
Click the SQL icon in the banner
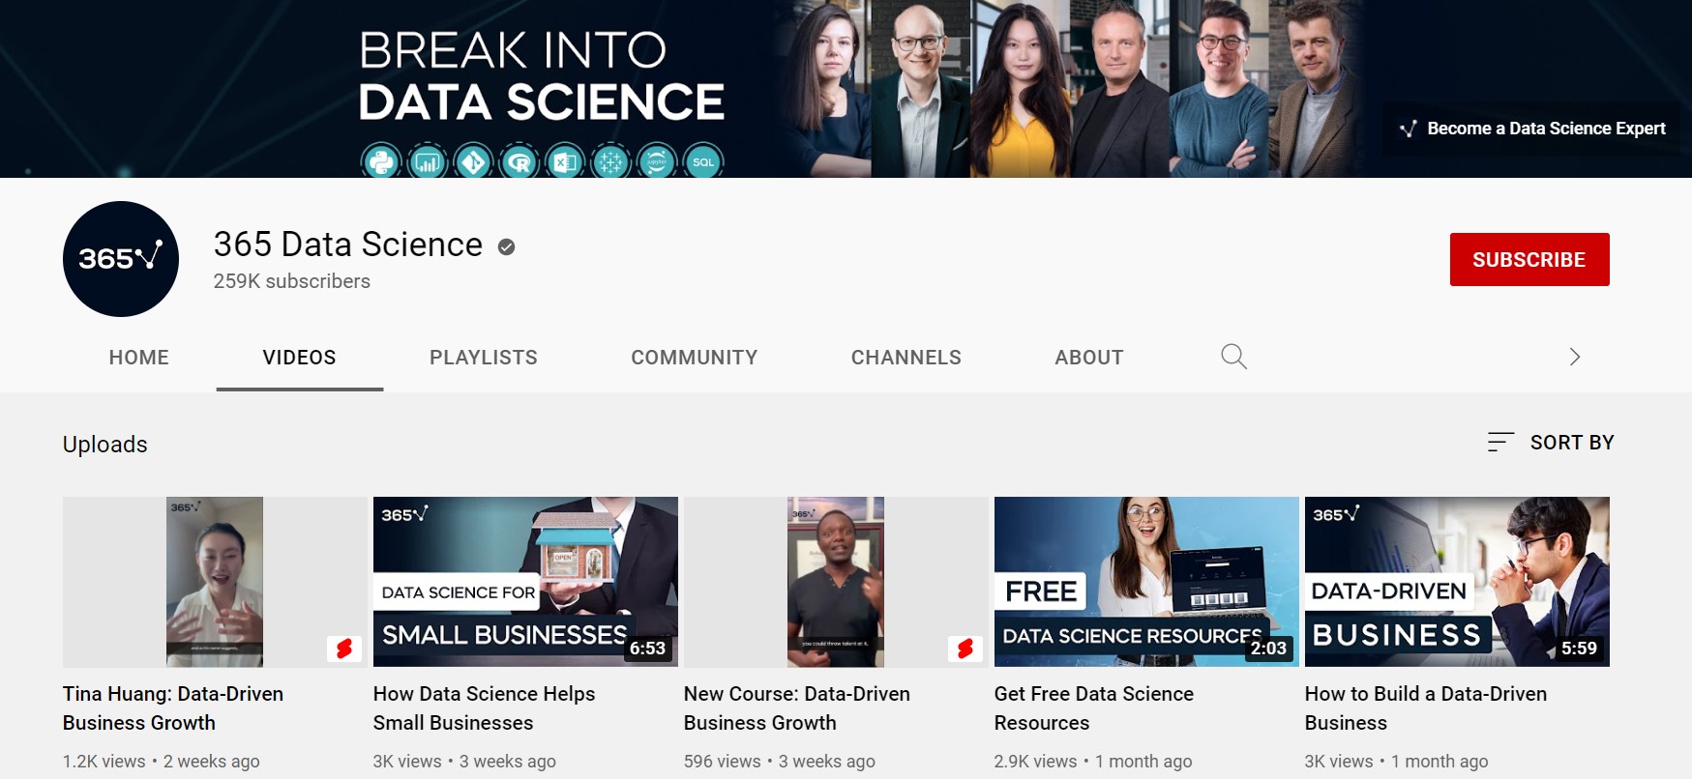point(703,161)
